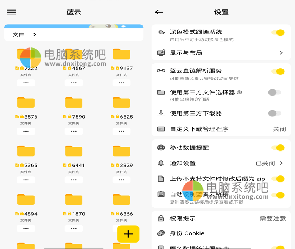Click the lock icon beside 权限提示
295x249 pixels.
coord(161,218)
